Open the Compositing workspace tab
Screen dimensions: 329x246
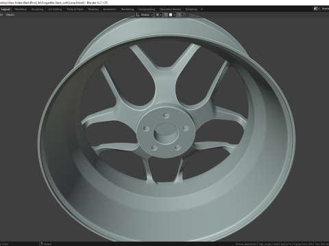point(147,10)
